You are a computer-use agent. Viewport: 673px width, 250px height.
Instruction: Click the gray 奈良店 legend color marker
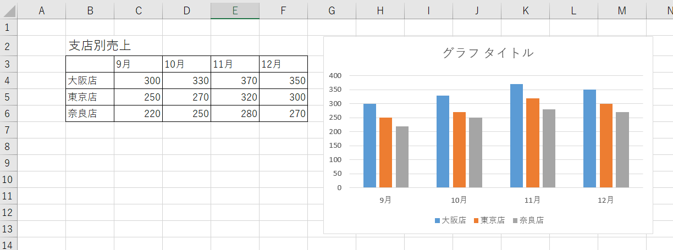[x=515, y=220]
